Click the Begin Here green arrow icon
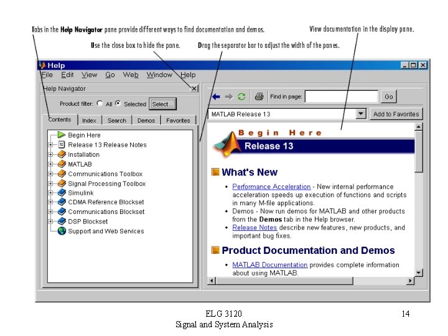448x336 pixels. coord(62,134)
